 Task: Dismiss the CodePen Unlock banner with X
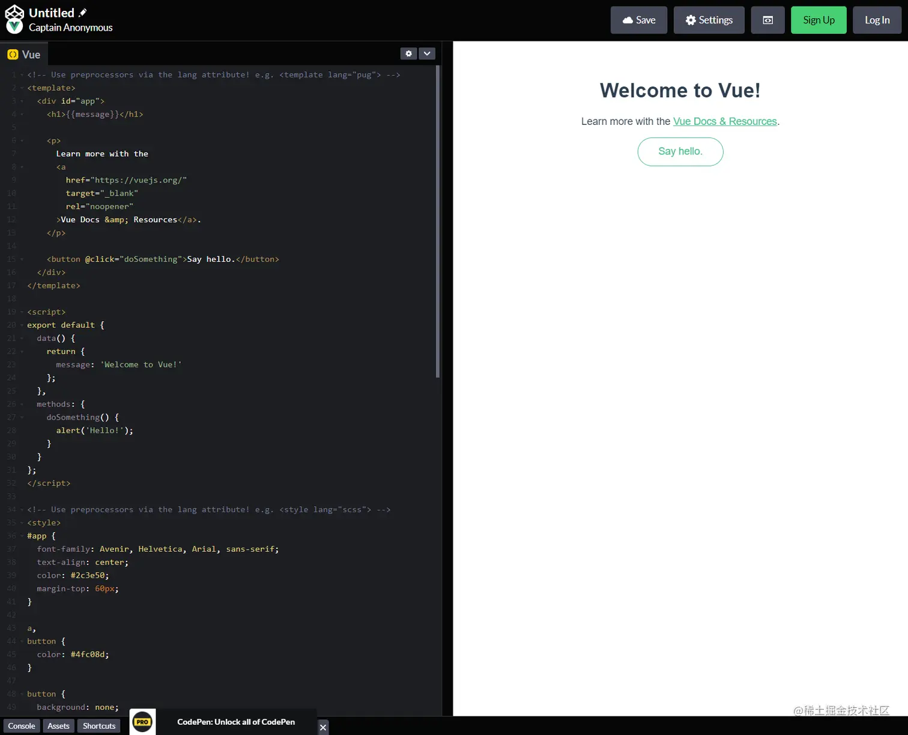(x=323, y=727)
